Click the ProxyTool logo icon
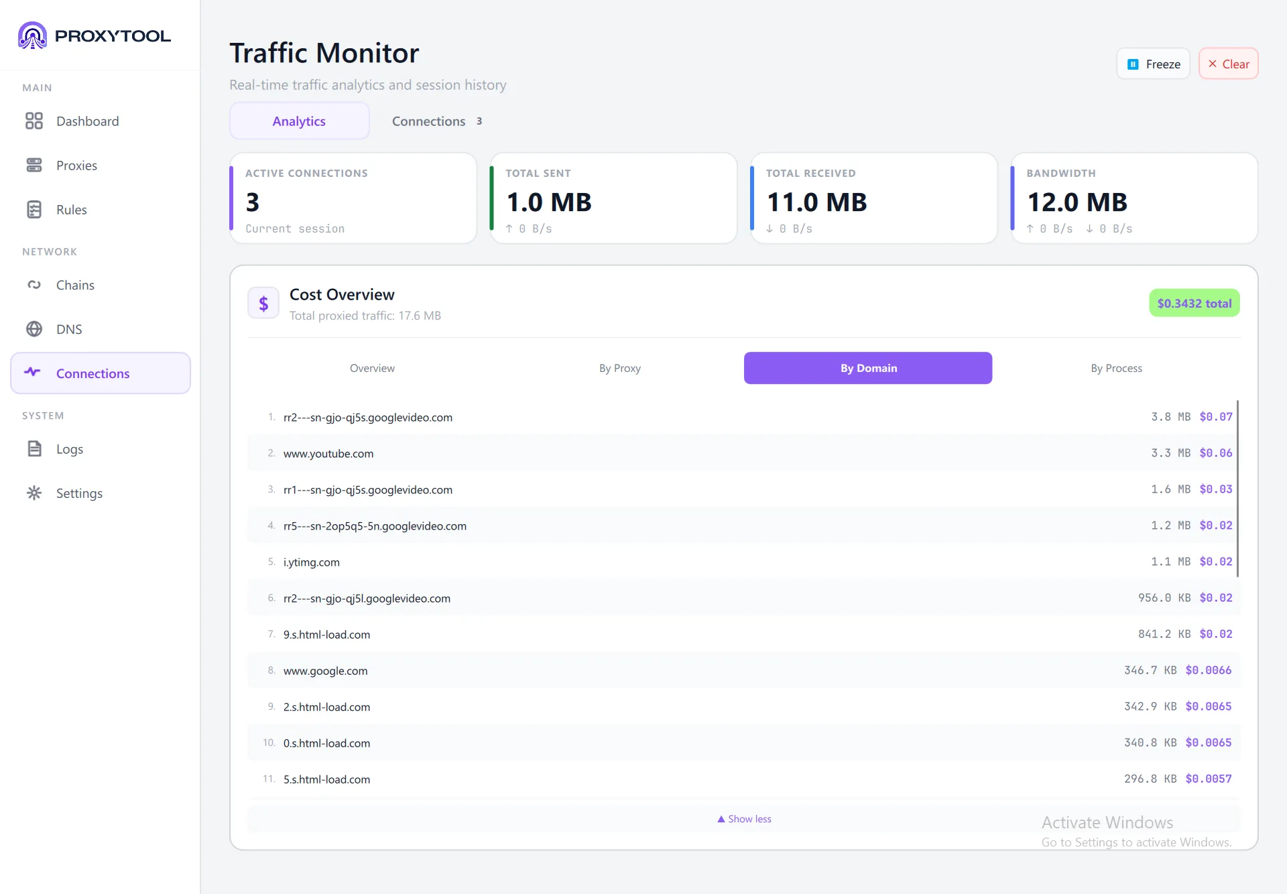Image resolution: width=1287 pixels, height=894 pixels. pos(32,36)
